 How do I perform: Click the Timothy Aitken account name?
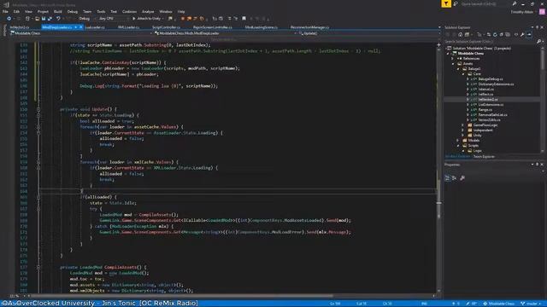point(522,12)
